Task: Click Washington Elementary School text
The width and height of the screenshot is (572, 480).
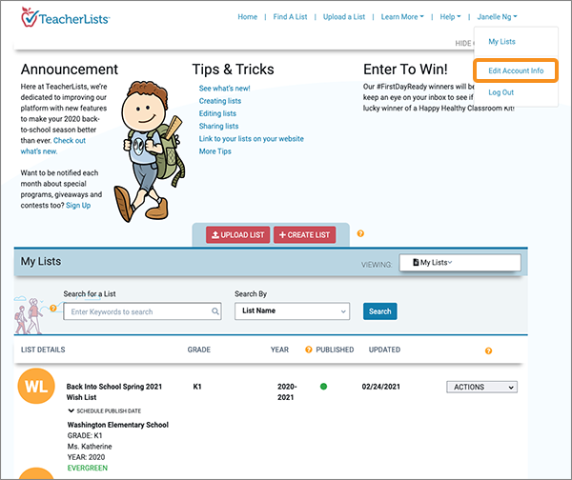Action: [x=118, y=425]
